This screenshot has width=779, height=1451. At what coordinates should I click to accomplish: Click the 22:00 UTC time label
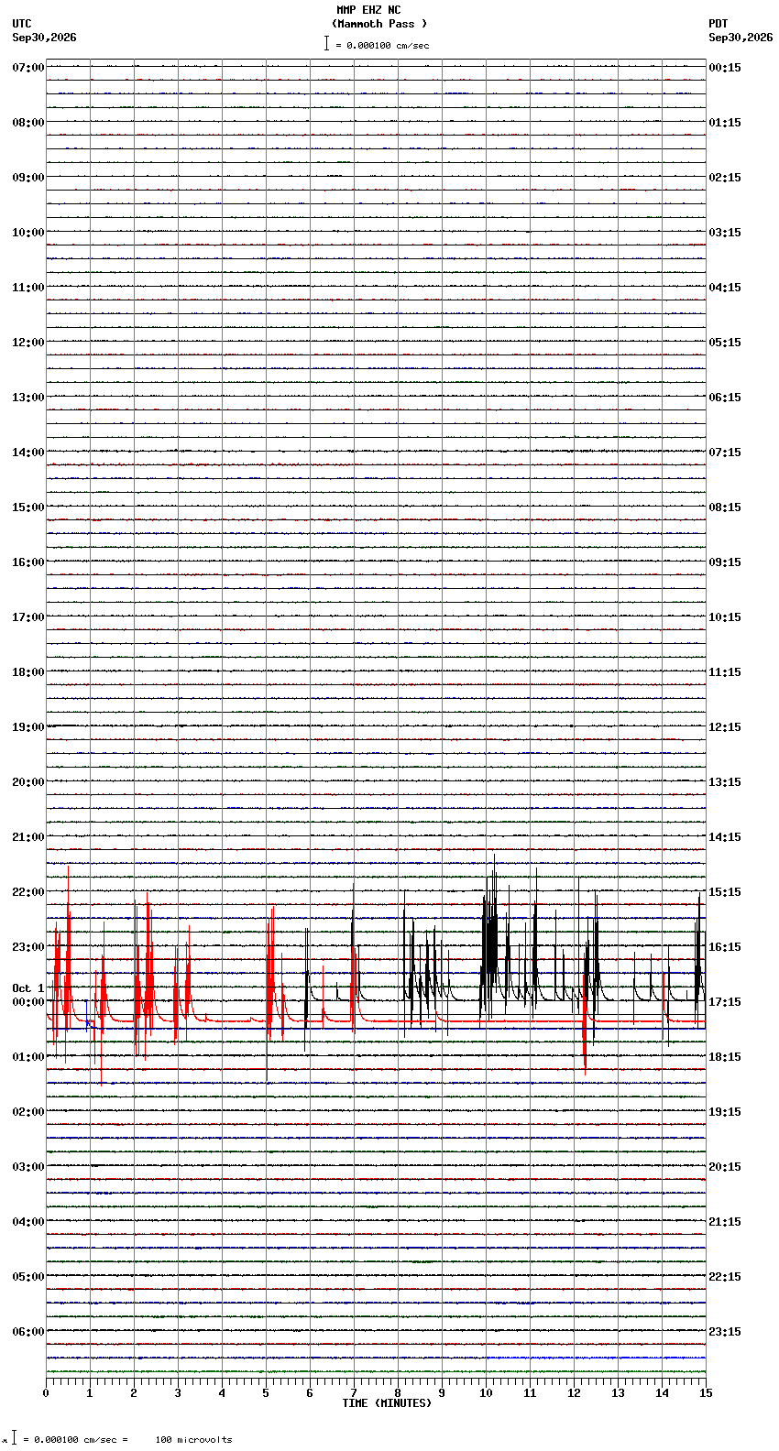[x=28, y=892]
